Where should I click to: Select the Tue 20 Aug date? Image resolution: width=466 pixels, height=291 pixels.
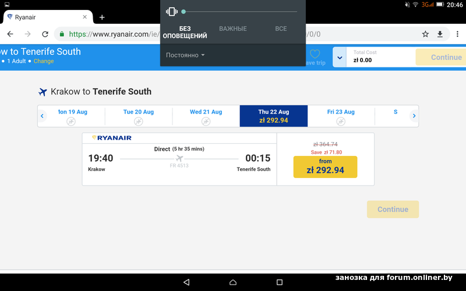coord(139,116)
